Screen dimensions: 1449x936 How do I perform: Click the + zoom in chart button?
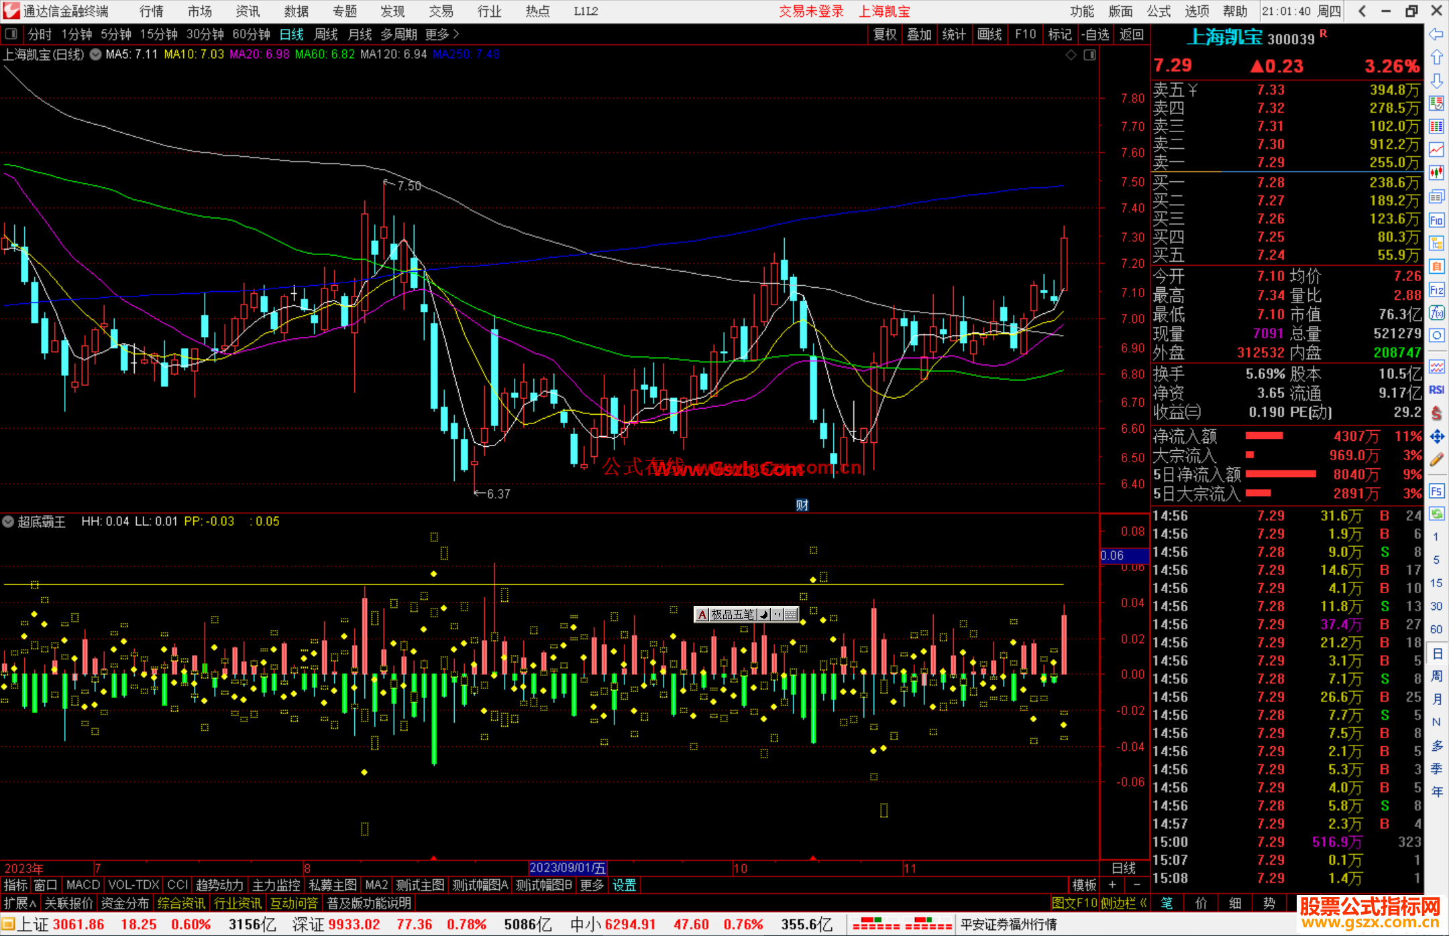pos(1112,885)
